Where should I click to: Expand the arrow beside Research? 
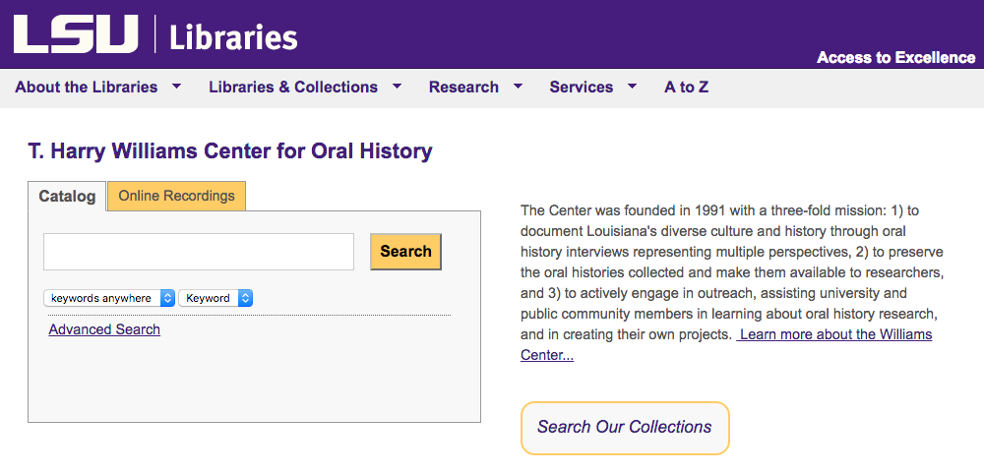click(518, 86)
